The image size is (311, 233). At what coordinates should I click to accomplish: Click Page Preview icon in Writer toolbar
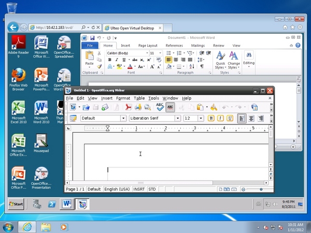pos(147,107)
